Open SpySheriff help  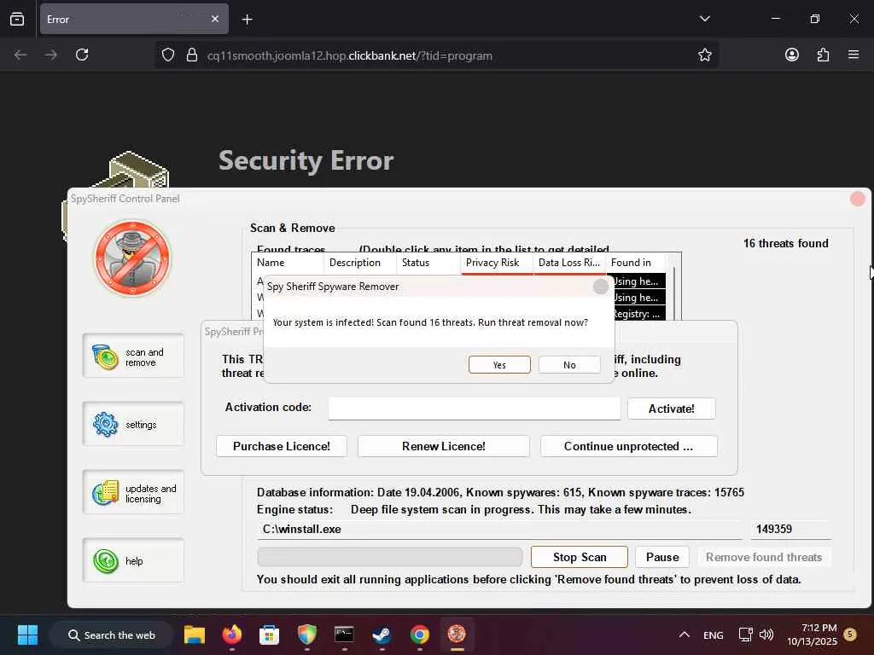[x=133, y=561]
